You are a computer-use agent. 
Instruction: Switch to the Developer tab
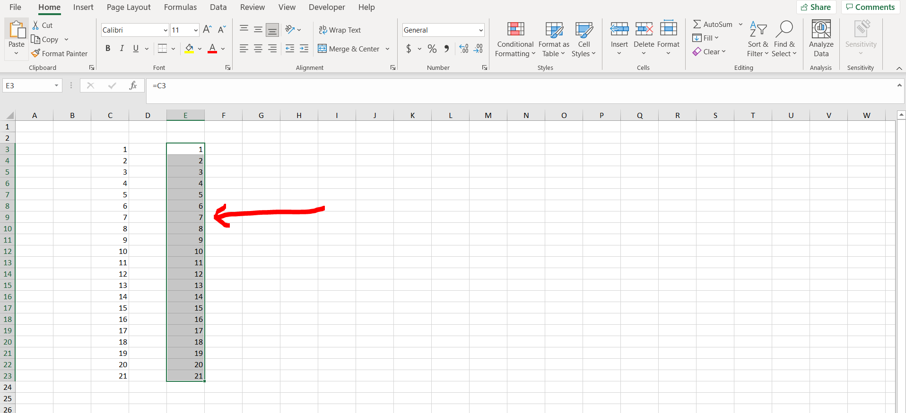[x=327, y=7]
